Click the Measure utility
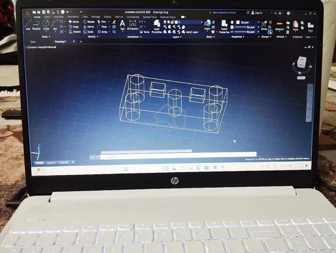This screenshot has width=336, height=253. [x=280, y=26]
